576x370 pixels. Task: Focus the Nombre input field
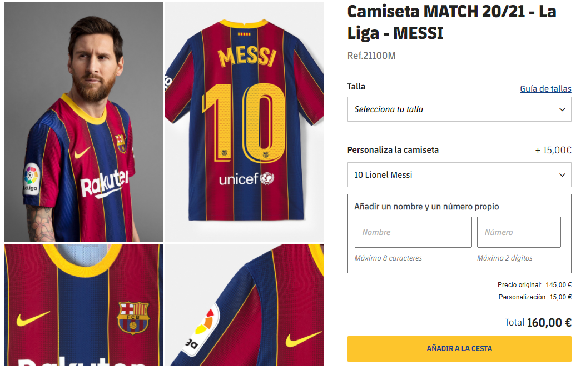(x=413, y=232)
